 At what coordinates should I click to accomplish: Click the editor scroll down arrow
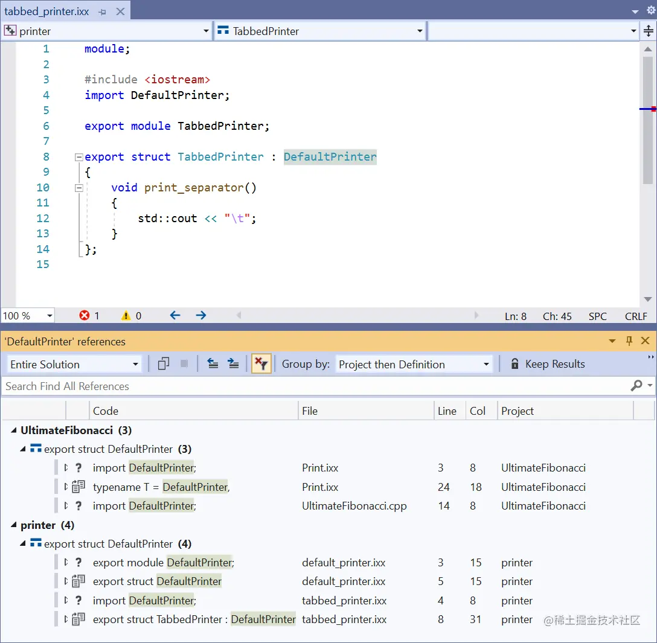click(x=648, y=299)
